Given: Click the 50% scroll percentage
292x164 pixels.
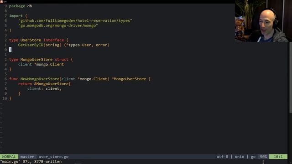Looking at the screenshot, I should 263,157.
